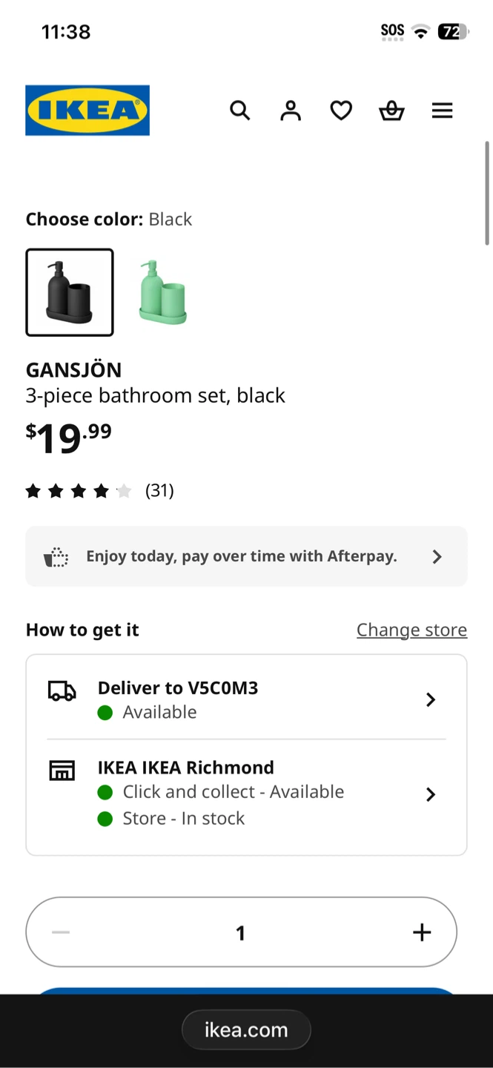
Task: Open the (31) reviews link
Action: coord(159,490)
